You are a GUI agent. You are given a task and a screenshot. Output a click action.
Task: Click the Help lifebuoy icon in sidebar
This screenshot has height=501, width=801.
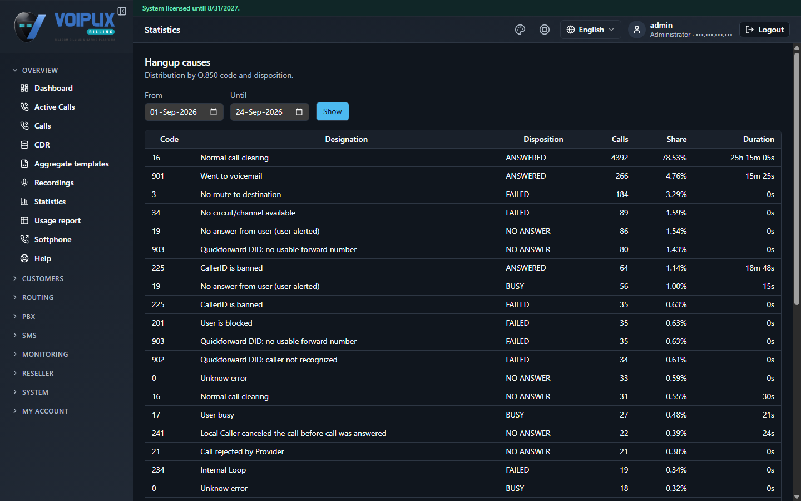(24, 258)
